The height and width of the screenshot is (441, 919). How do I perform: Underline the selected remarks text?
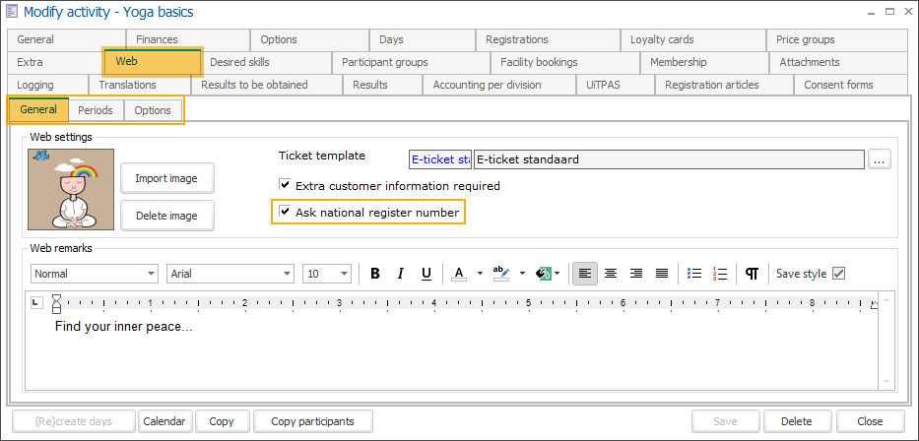point(427,274)
